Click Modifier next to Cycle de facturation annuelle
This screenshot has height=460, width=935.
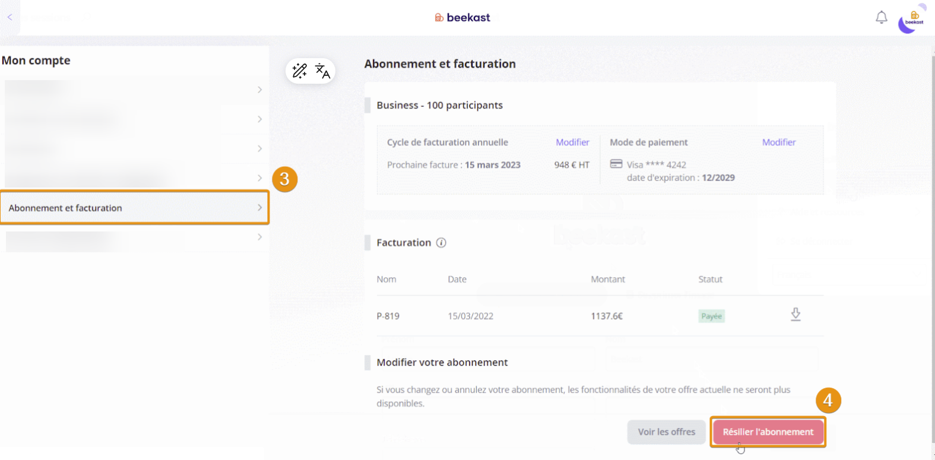click(572, 142)
